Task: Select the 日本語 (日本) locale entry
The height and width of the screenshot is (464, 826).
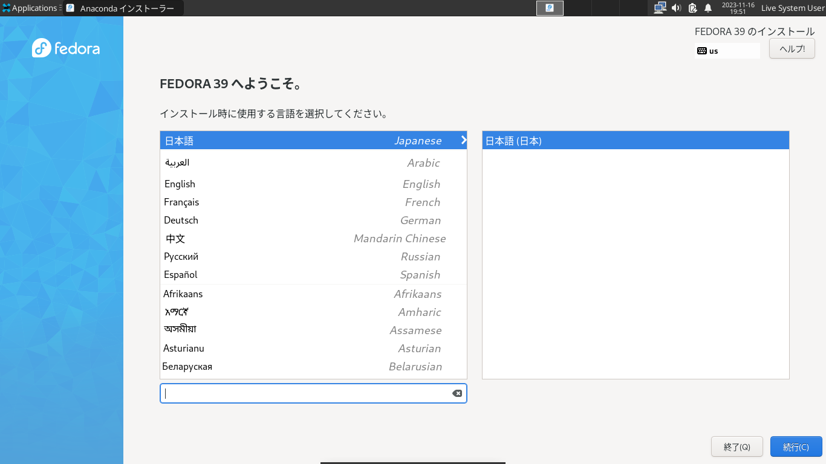Action: coord(636,140)
